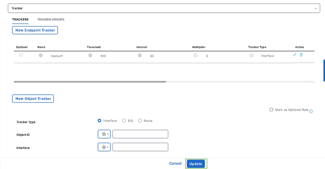
Task: Switch to the TRACKERS tab
Action: [20, 20]
